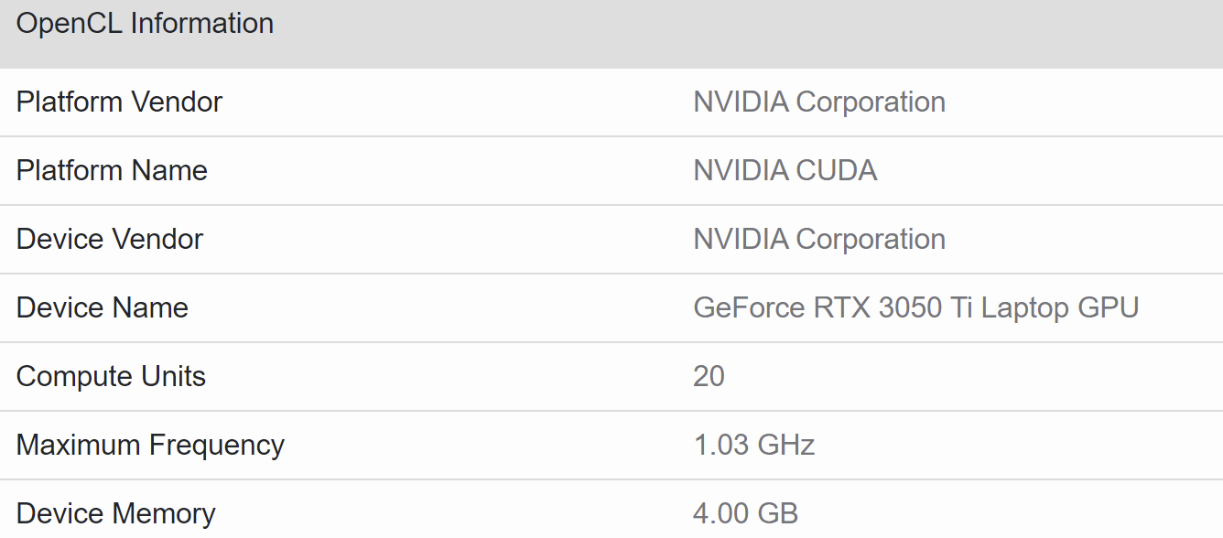The width and height of the screenshot is (1223, 538).
Task: Select the Compute Units value 20
Action: click(709, 376)
